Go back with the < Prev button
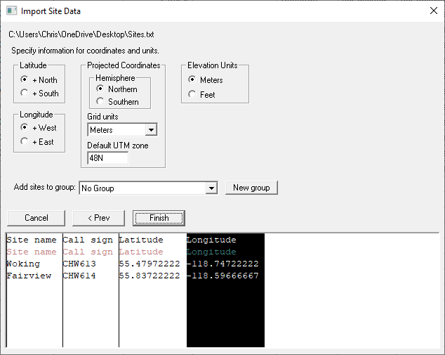The width and height of the screenshot is (445, 355). [98, 218]
